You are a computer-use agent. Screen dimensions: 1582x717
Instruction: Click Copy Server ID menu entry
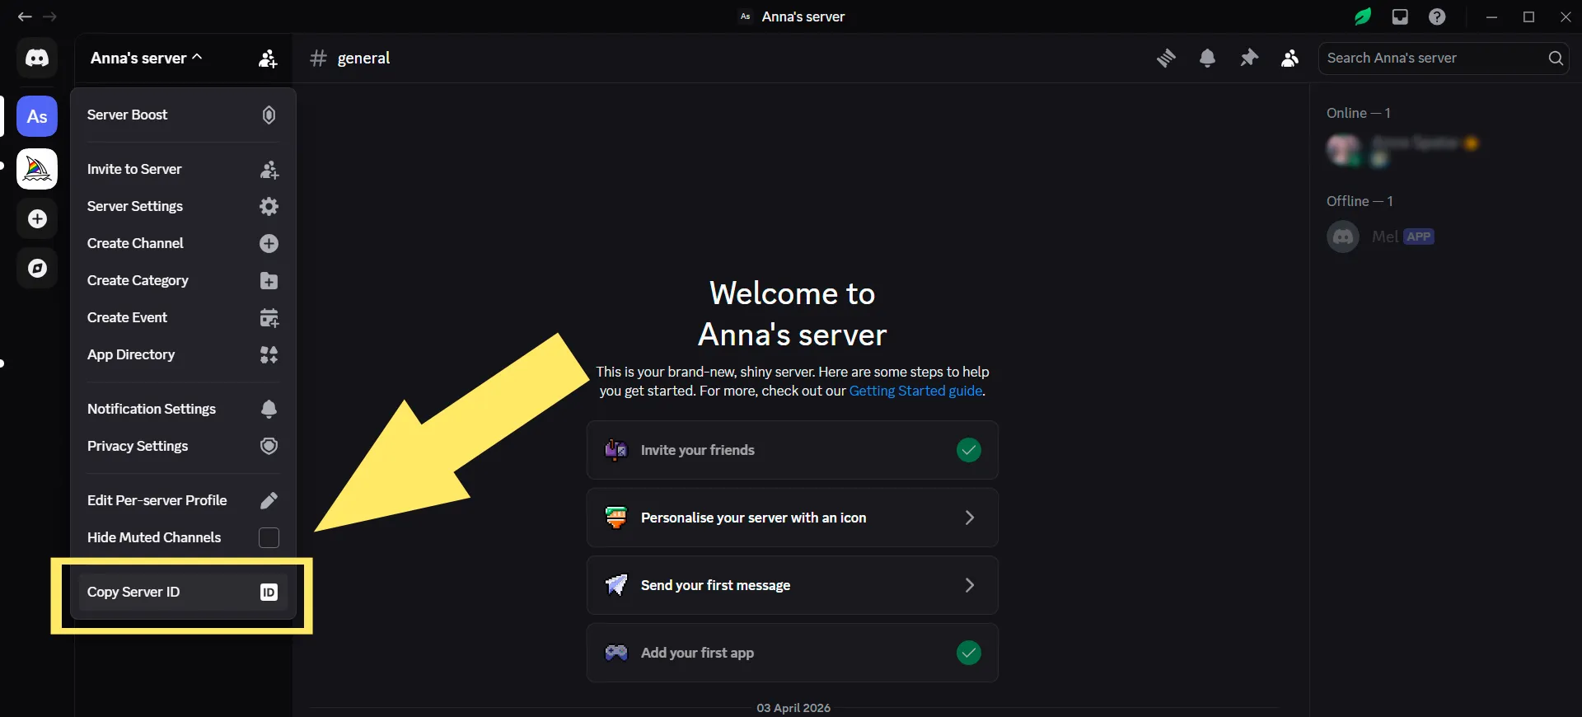(x=183, y=592)
